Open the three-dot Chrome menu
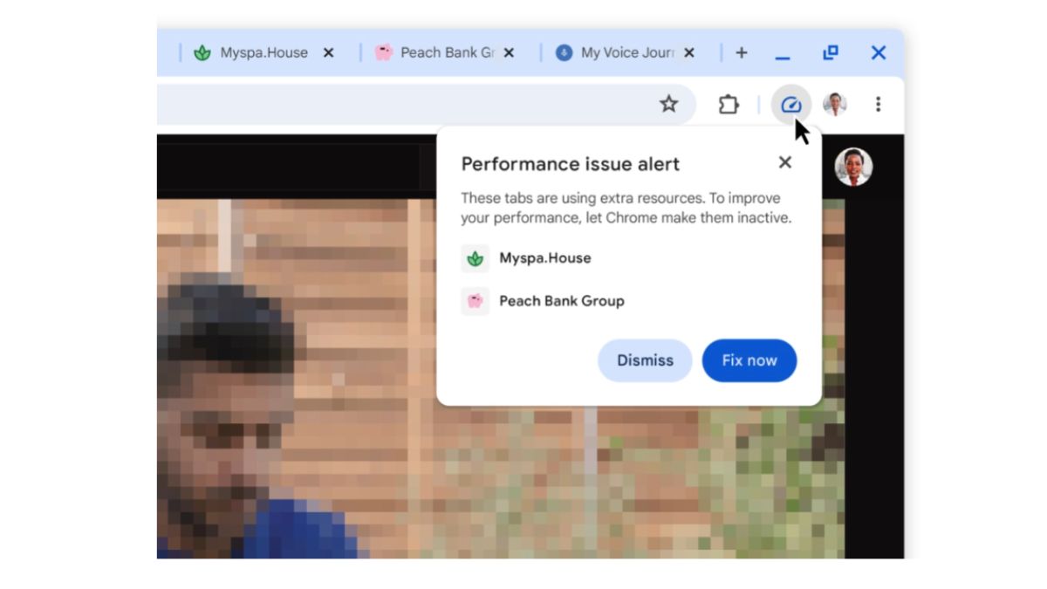 click(x=876, y=104)
